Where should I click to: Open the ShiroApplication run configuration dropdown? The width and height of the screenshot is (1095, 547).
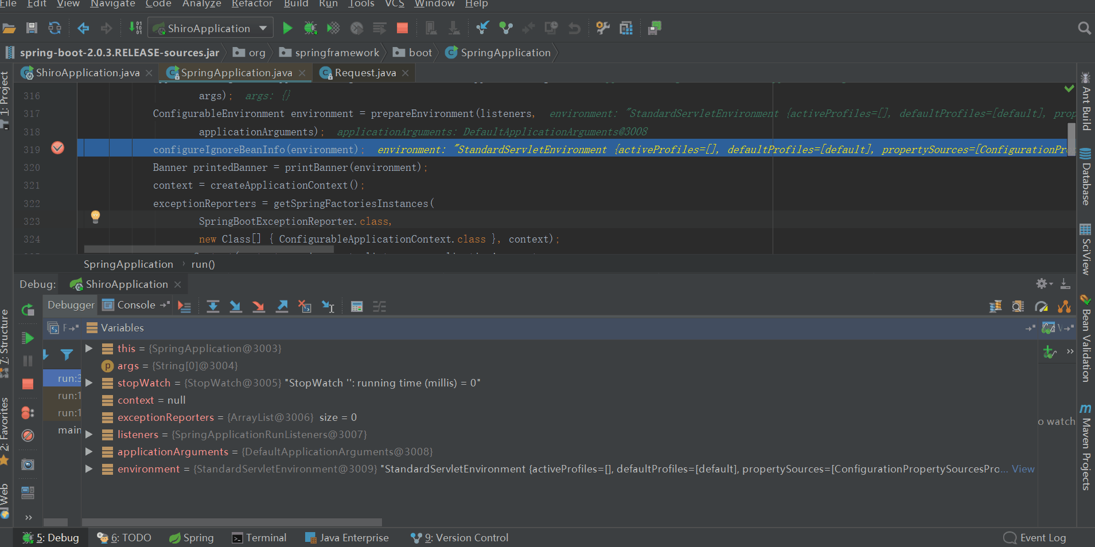point(263,28)
